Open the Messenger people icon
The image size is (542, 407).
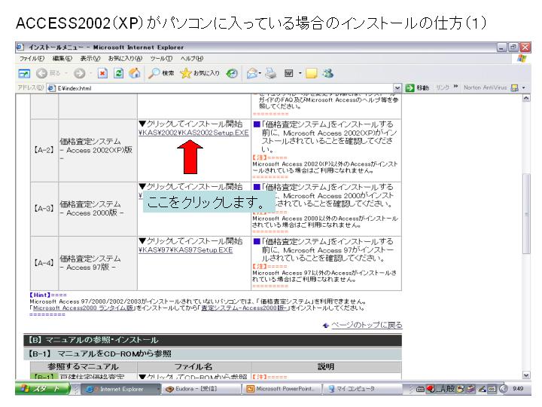point(327,73)
